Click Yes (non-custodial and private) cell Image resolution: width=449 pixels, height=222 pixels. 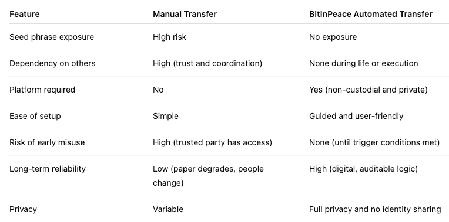click(368, 90)
